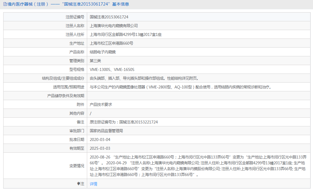Screen dimensions: 313x190
Task: Click the document icon before the page title
Action: tap(4, 4)
